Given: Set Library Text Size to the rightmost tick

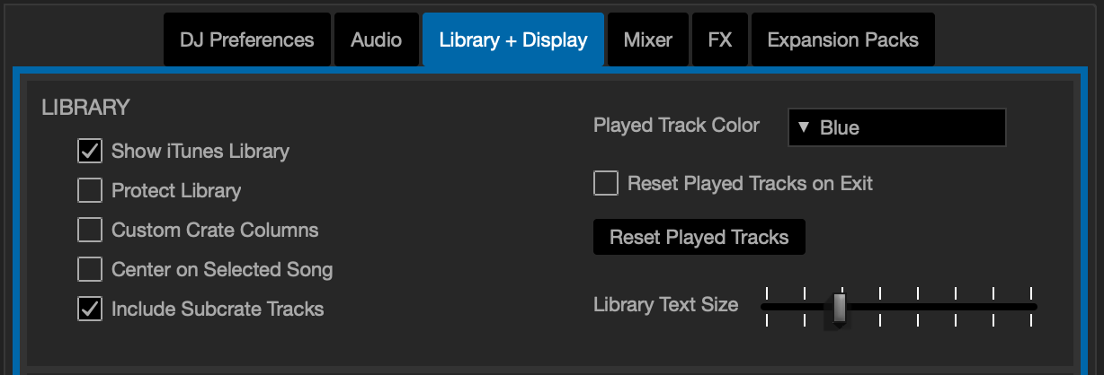Looking at the screenshot, I should (1030, 307).
